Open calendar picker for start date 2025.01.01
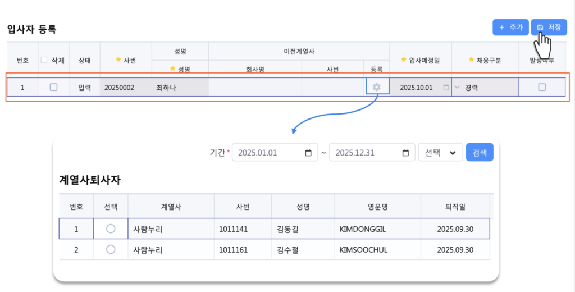The image size is (575, 292). [x=308, y=153]
